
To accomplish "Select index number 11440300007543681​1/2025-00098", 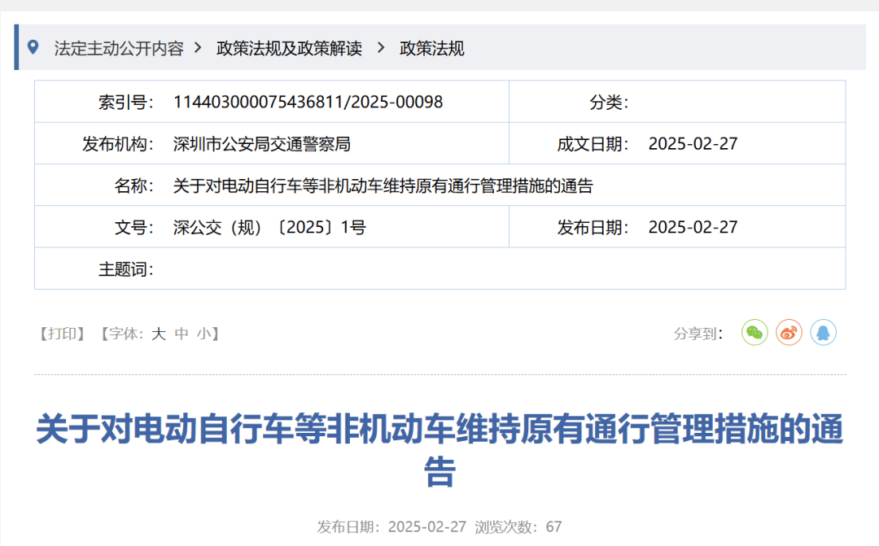I will 308,102.
